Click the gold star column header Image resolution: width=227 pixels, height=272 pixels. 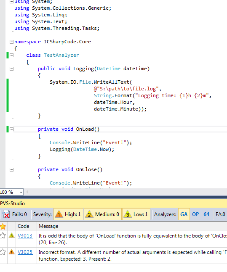coord(3,226)
